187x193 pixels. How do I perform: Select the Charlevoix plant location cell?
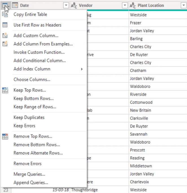(x=158, y=182)
